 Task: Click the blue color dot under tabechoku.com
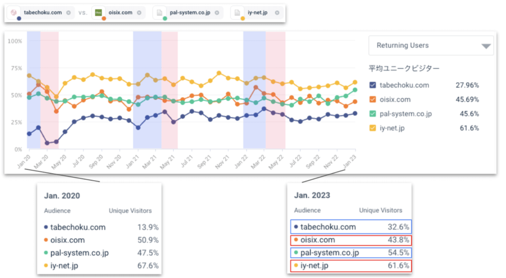[19, 18]
